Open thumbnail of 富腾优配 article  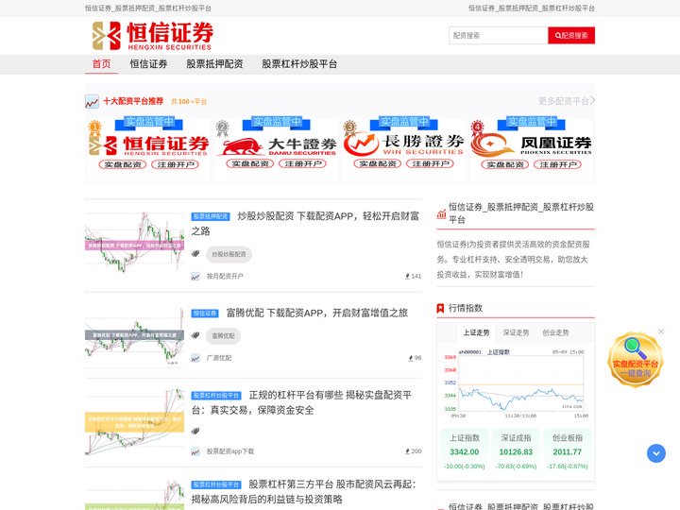tap(134, 336)
